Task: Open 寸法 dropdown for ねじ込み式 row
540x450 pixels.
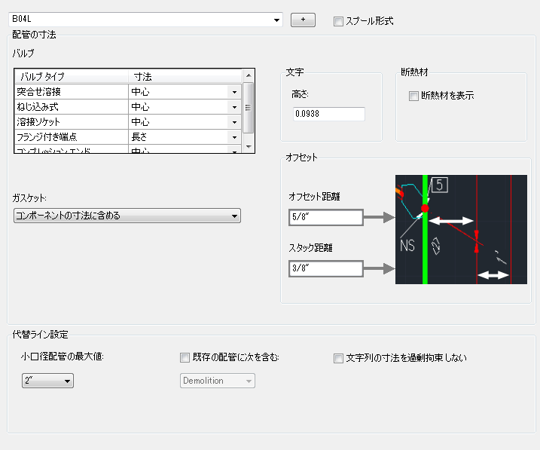Action: 234,107
